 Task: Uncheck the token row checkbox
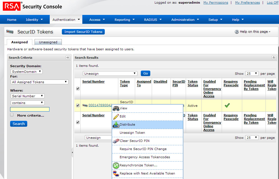point(78,106)
